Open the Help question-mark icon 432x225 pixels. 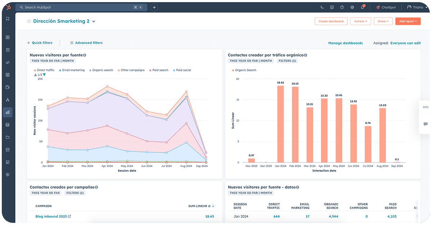[x=342, y=7]
